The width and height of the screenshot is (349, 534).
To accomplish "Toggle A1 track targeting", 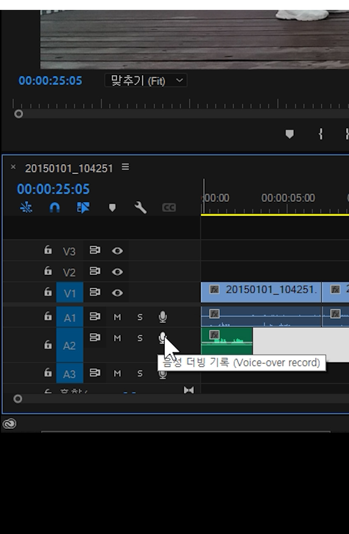I will point(70,318).
